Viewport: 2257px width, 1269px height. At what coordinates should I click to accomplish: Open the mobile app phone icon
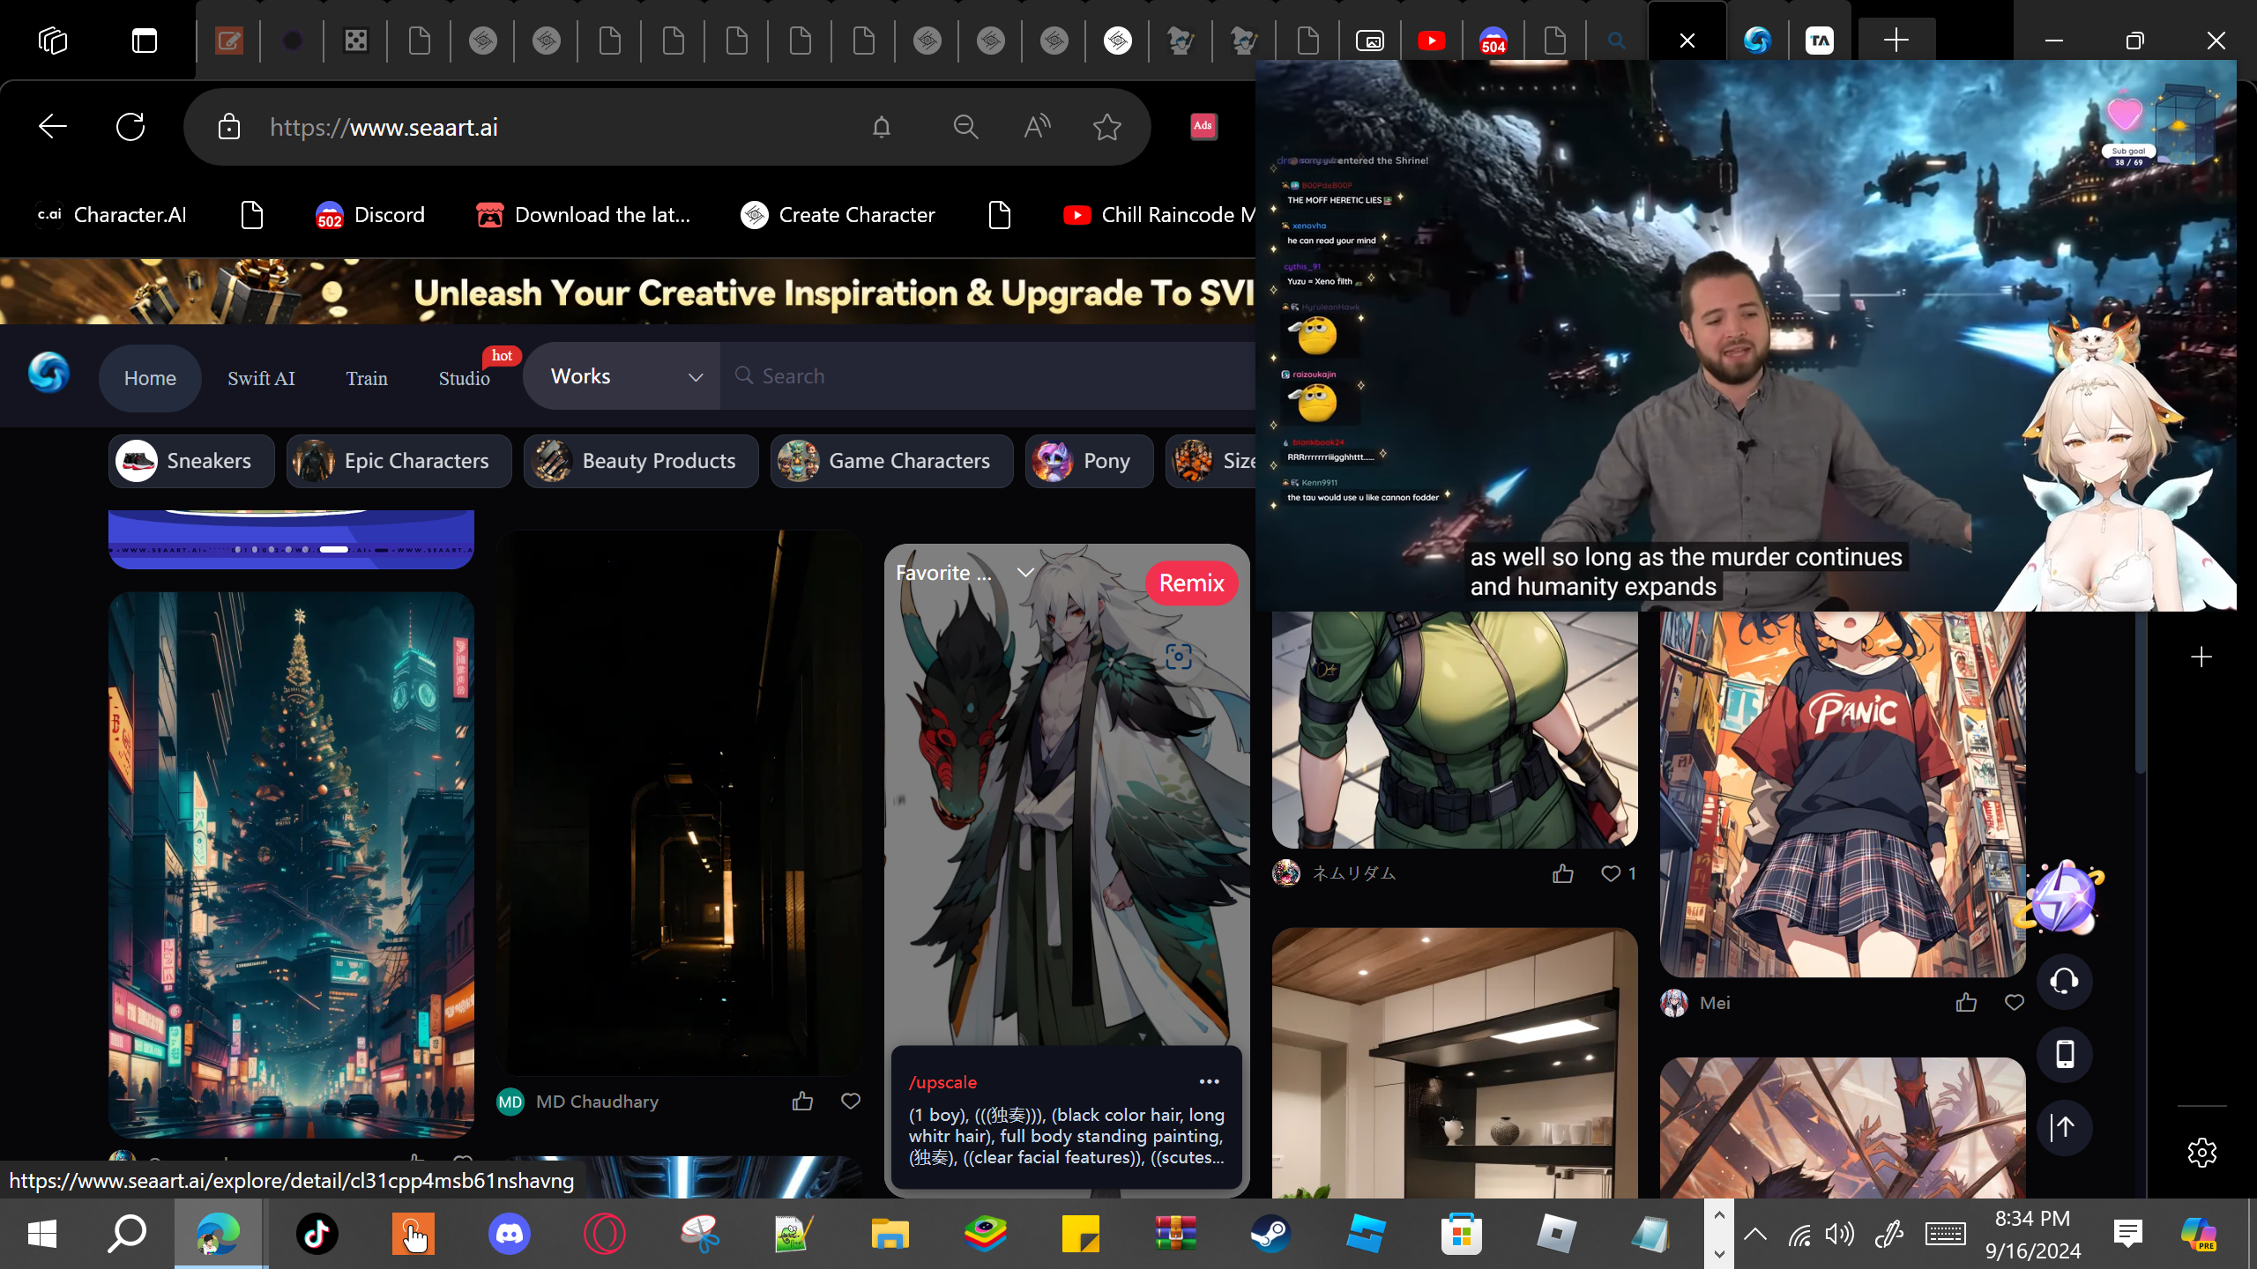click(2065, 1054)
